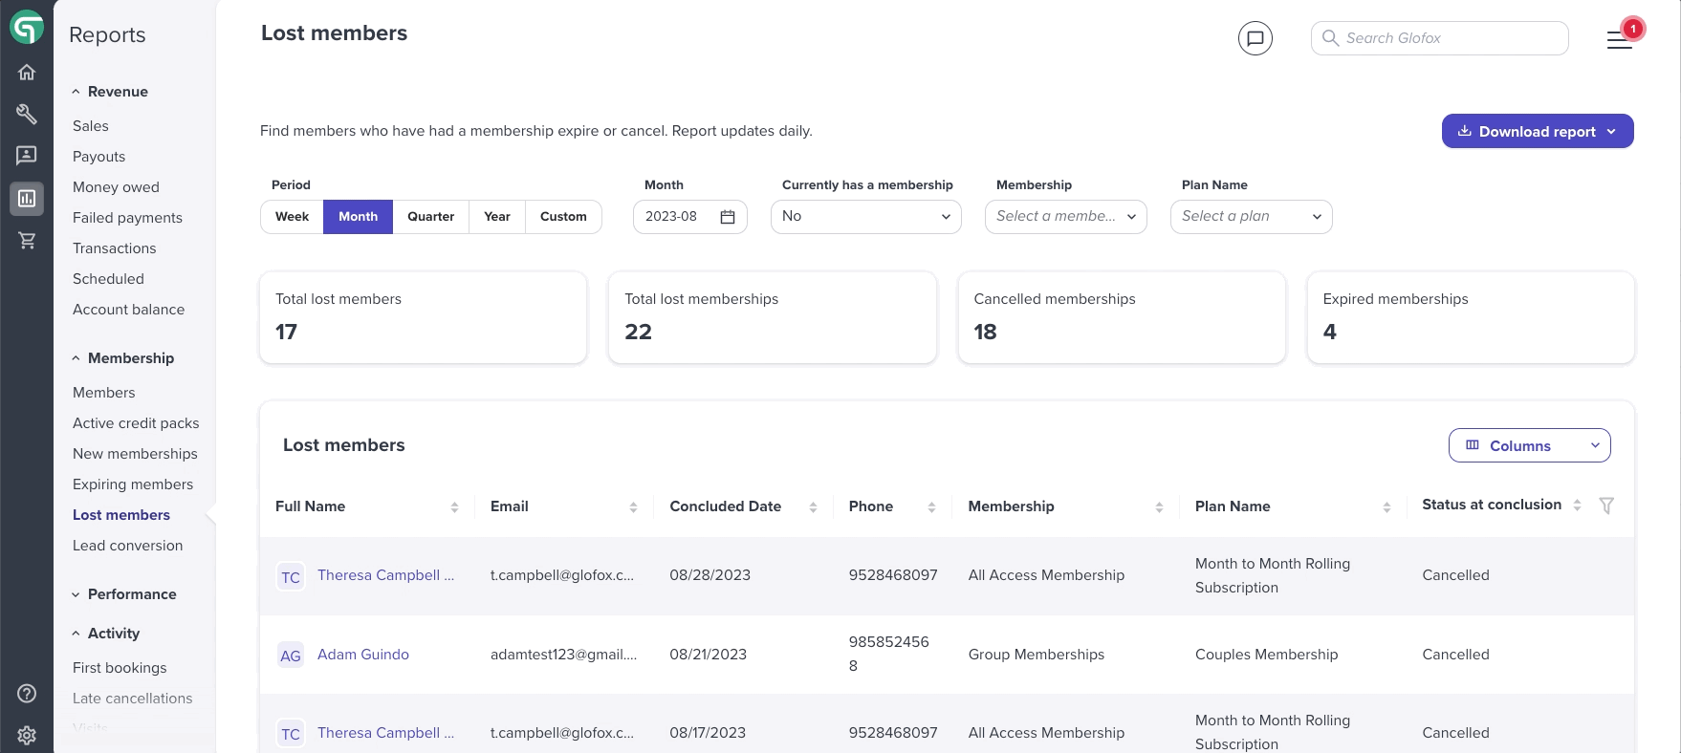
Task: Open the Currently has a membership dropdown
Action: (x=866, y=217)
